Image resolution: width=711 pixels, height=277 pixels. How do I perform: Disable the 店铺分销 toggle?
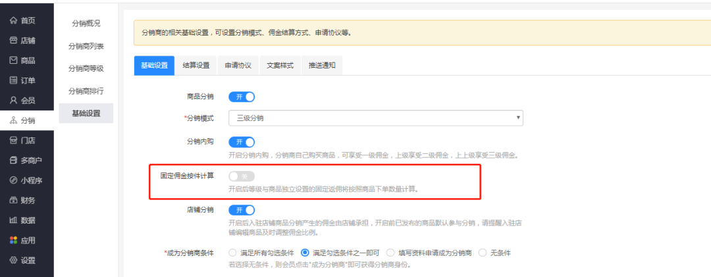pyautogui.click(x=241, y=210)
